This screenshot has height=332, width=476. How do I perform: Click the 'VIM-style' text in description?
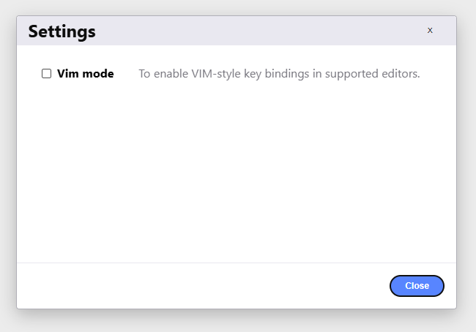point(216,74)
